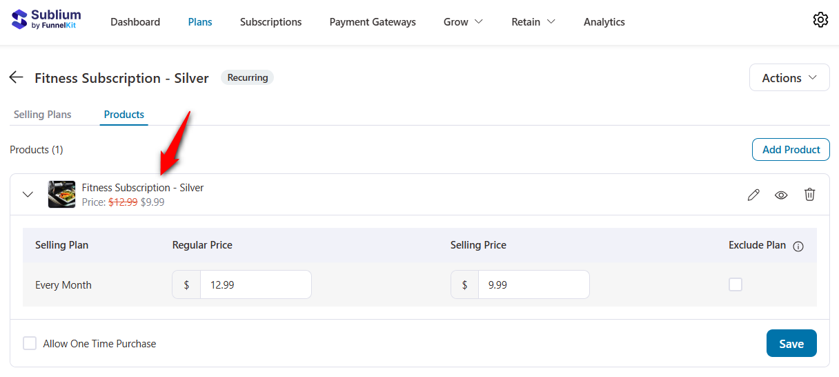Open the Actions dropdown

click(789, 78)
